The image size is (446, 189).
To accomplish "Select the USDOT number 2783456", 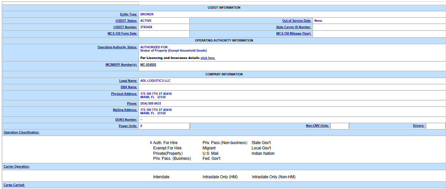I will [146, 27].
